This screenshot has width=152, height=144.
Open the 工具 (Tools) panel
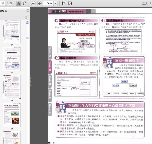(x=145, y=4)
